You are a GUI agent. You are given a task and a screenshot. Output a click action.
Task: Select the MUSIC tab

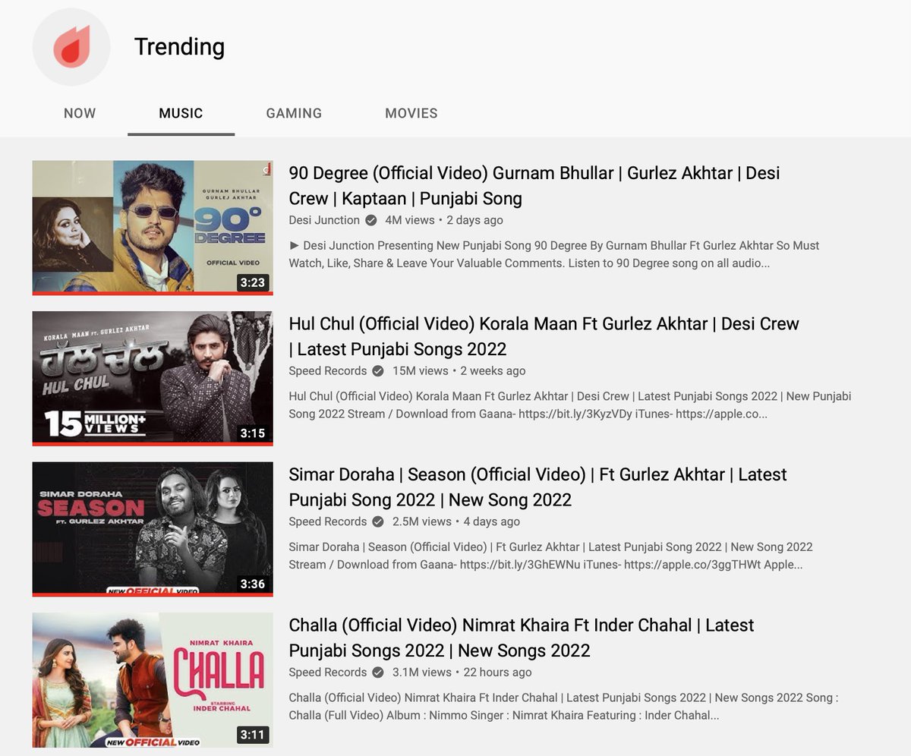(181, 113)
